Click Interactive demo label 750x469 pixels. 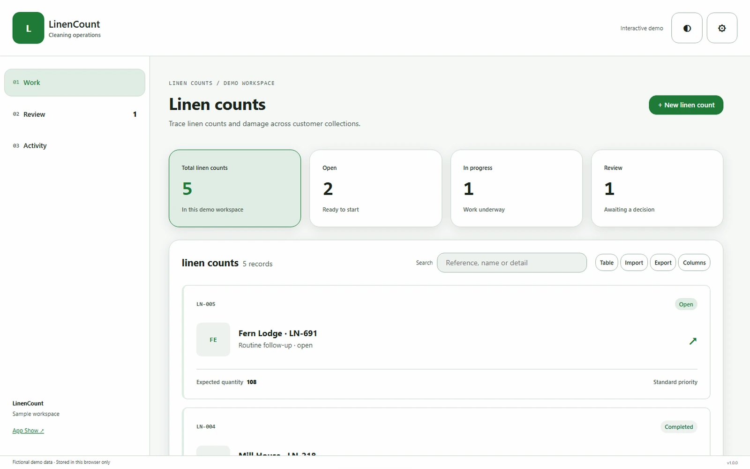click(642, 28)
